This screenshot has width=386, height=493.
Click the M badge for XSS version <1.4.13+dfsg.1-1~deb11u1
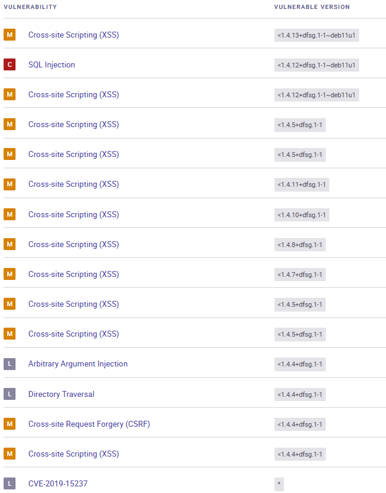[10, 35]
